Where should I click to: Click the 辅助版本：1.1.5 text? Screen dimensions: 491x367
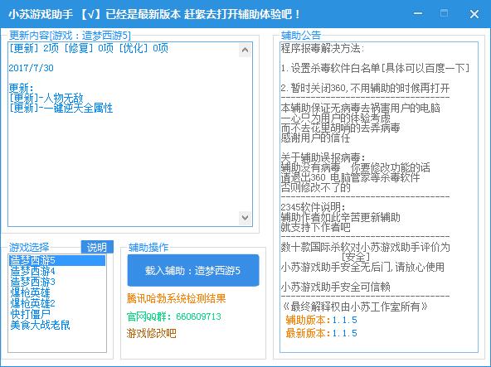tap(321, 320)
